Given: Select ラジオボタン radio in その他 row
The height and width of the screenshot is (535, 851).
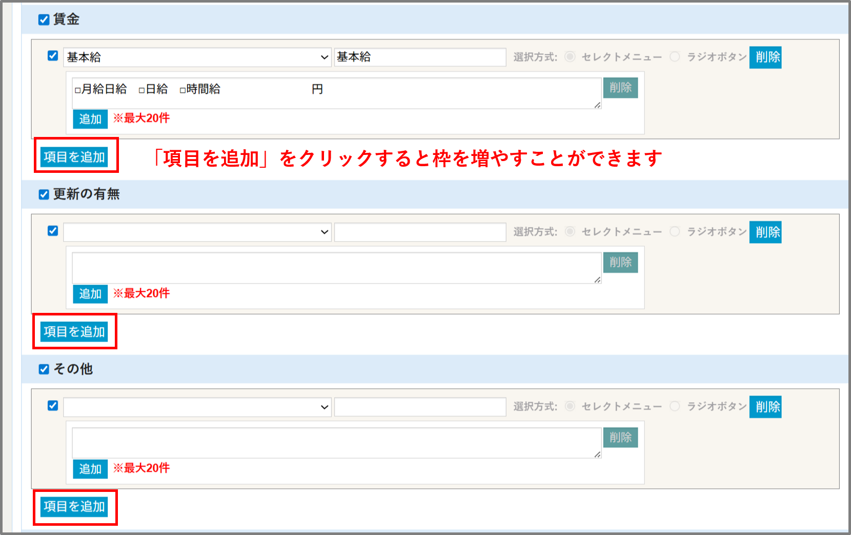Looking at the screenshot, I should pos(675,406).
